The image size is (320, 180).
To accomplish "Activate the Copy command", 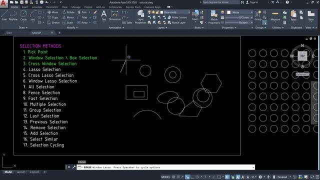I will (x=52, y=17).
